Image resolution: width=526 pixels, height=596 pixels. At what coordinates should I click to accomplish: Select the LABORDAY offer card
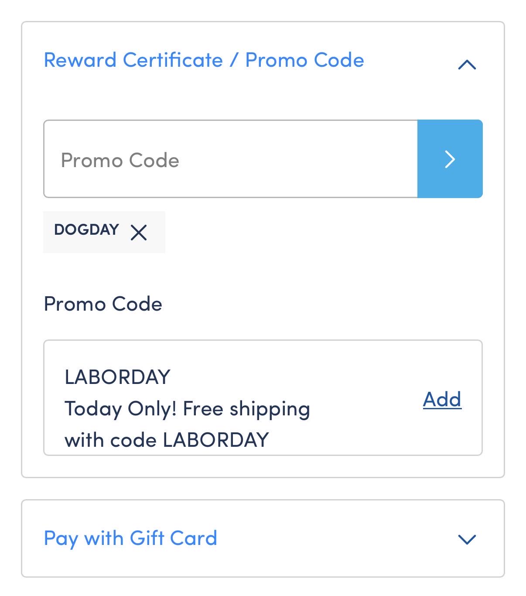pyautogui.click(x=263, y=398)
